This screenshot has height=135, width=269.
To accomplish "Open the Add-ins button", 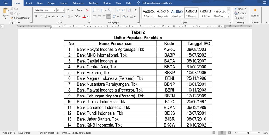I will 255,12.
